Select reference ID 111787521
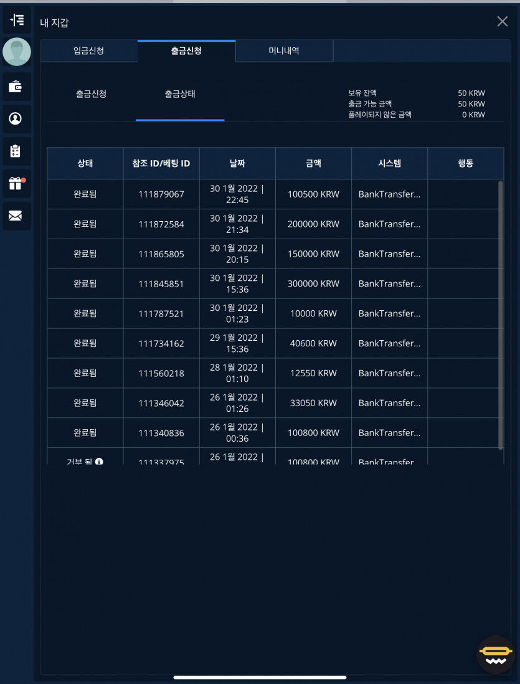520x684 pixels. (161, 313)
